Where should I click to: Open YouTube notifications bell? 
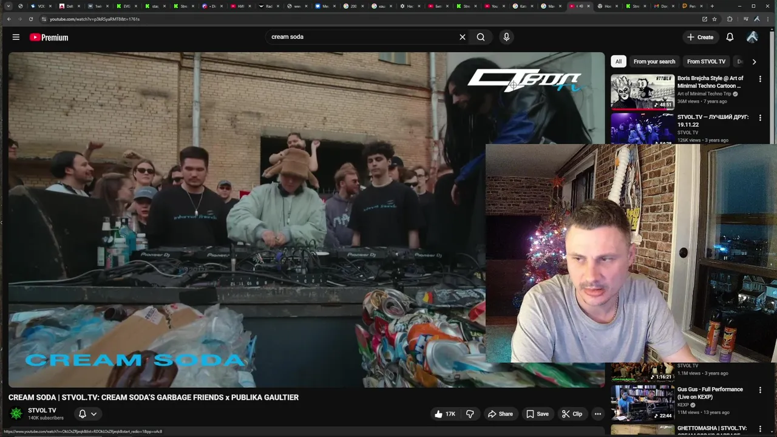730,37
